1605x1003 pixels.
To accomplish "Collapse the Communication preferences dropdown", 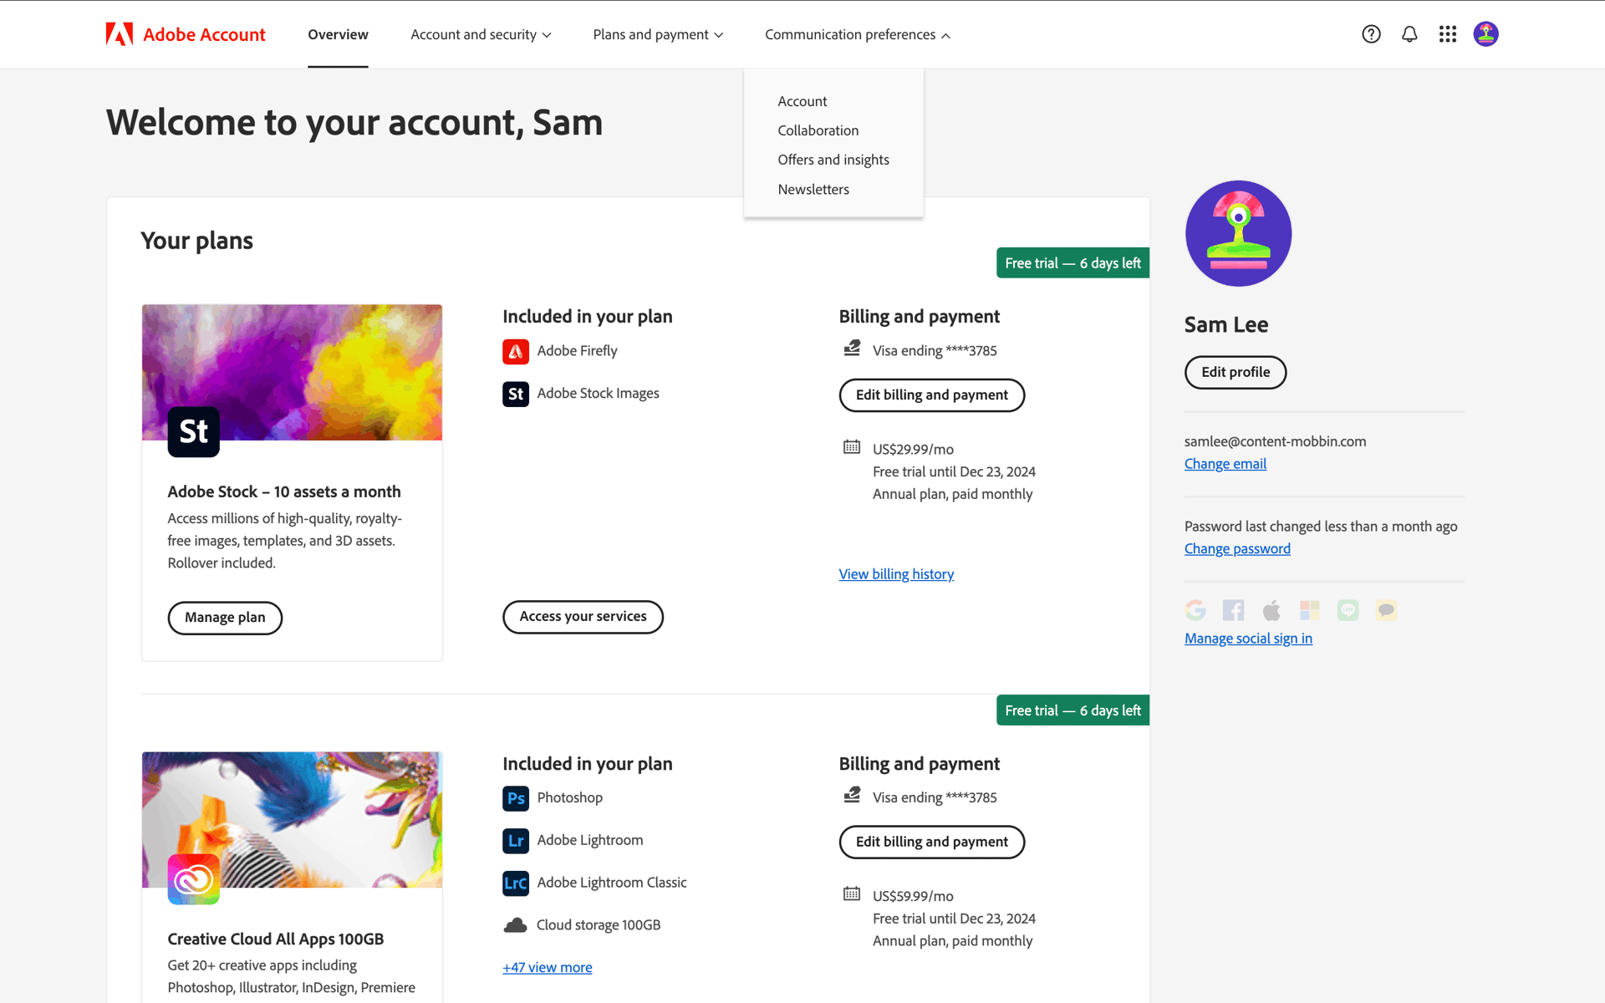I will point(858,34).
